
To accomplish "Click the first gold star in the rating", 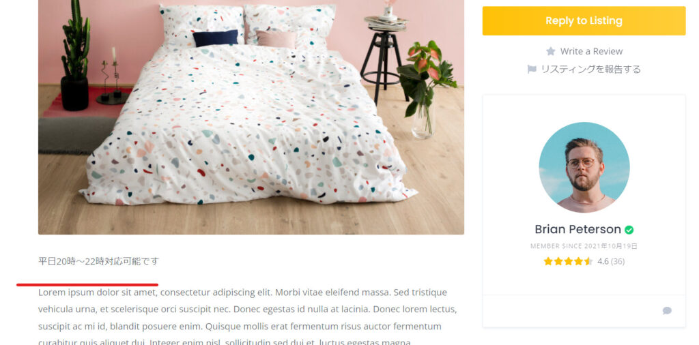I will click(x=548, y=261).
